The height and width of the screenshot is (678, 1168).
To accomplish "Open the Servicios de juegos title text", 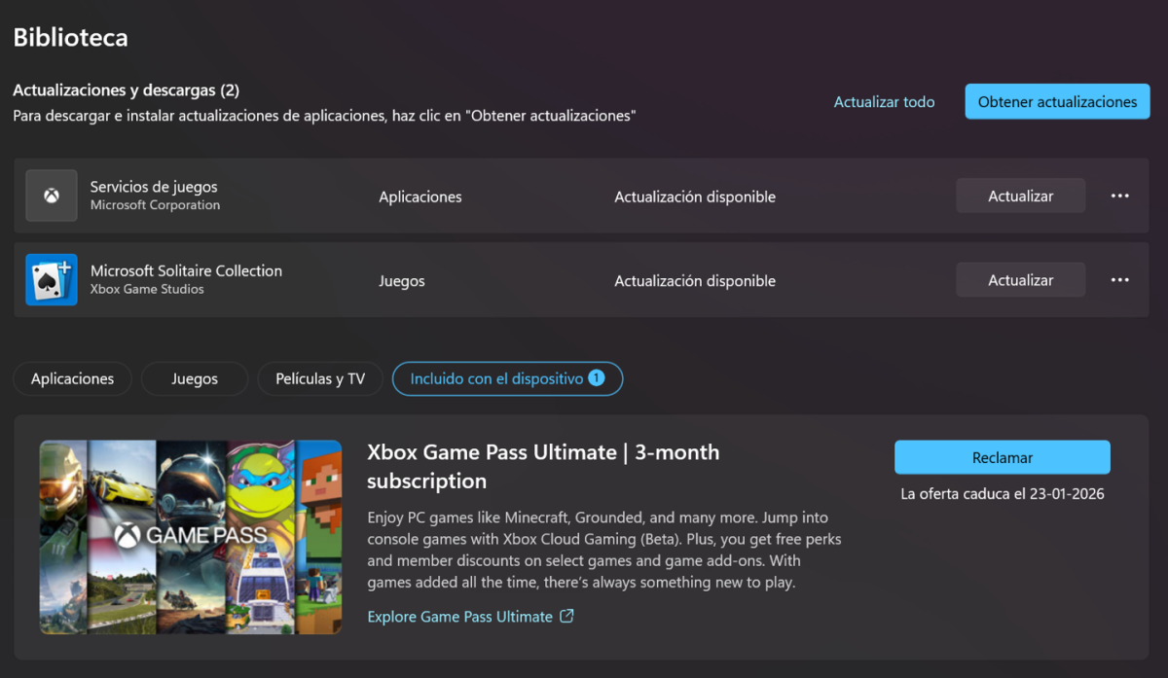I will [x=154, y=187].
